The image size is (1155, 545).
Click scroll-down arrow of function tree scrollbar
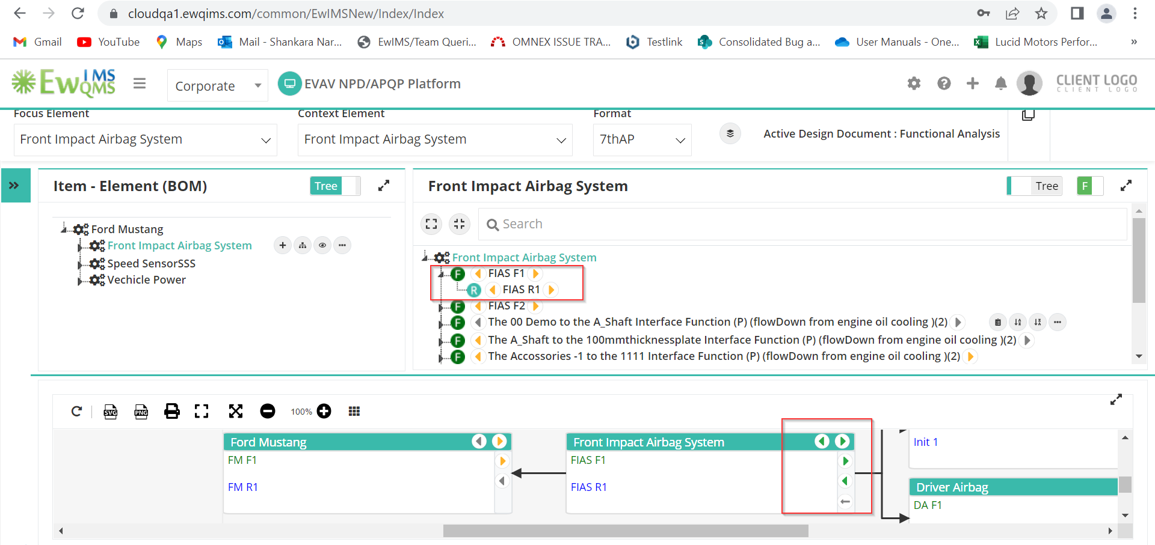click(x=1139, y=356)
